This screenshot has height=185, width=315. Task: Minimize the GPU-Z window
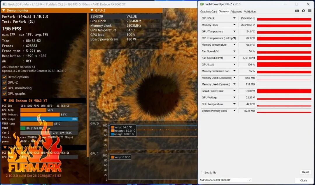[x=285, y=4]
